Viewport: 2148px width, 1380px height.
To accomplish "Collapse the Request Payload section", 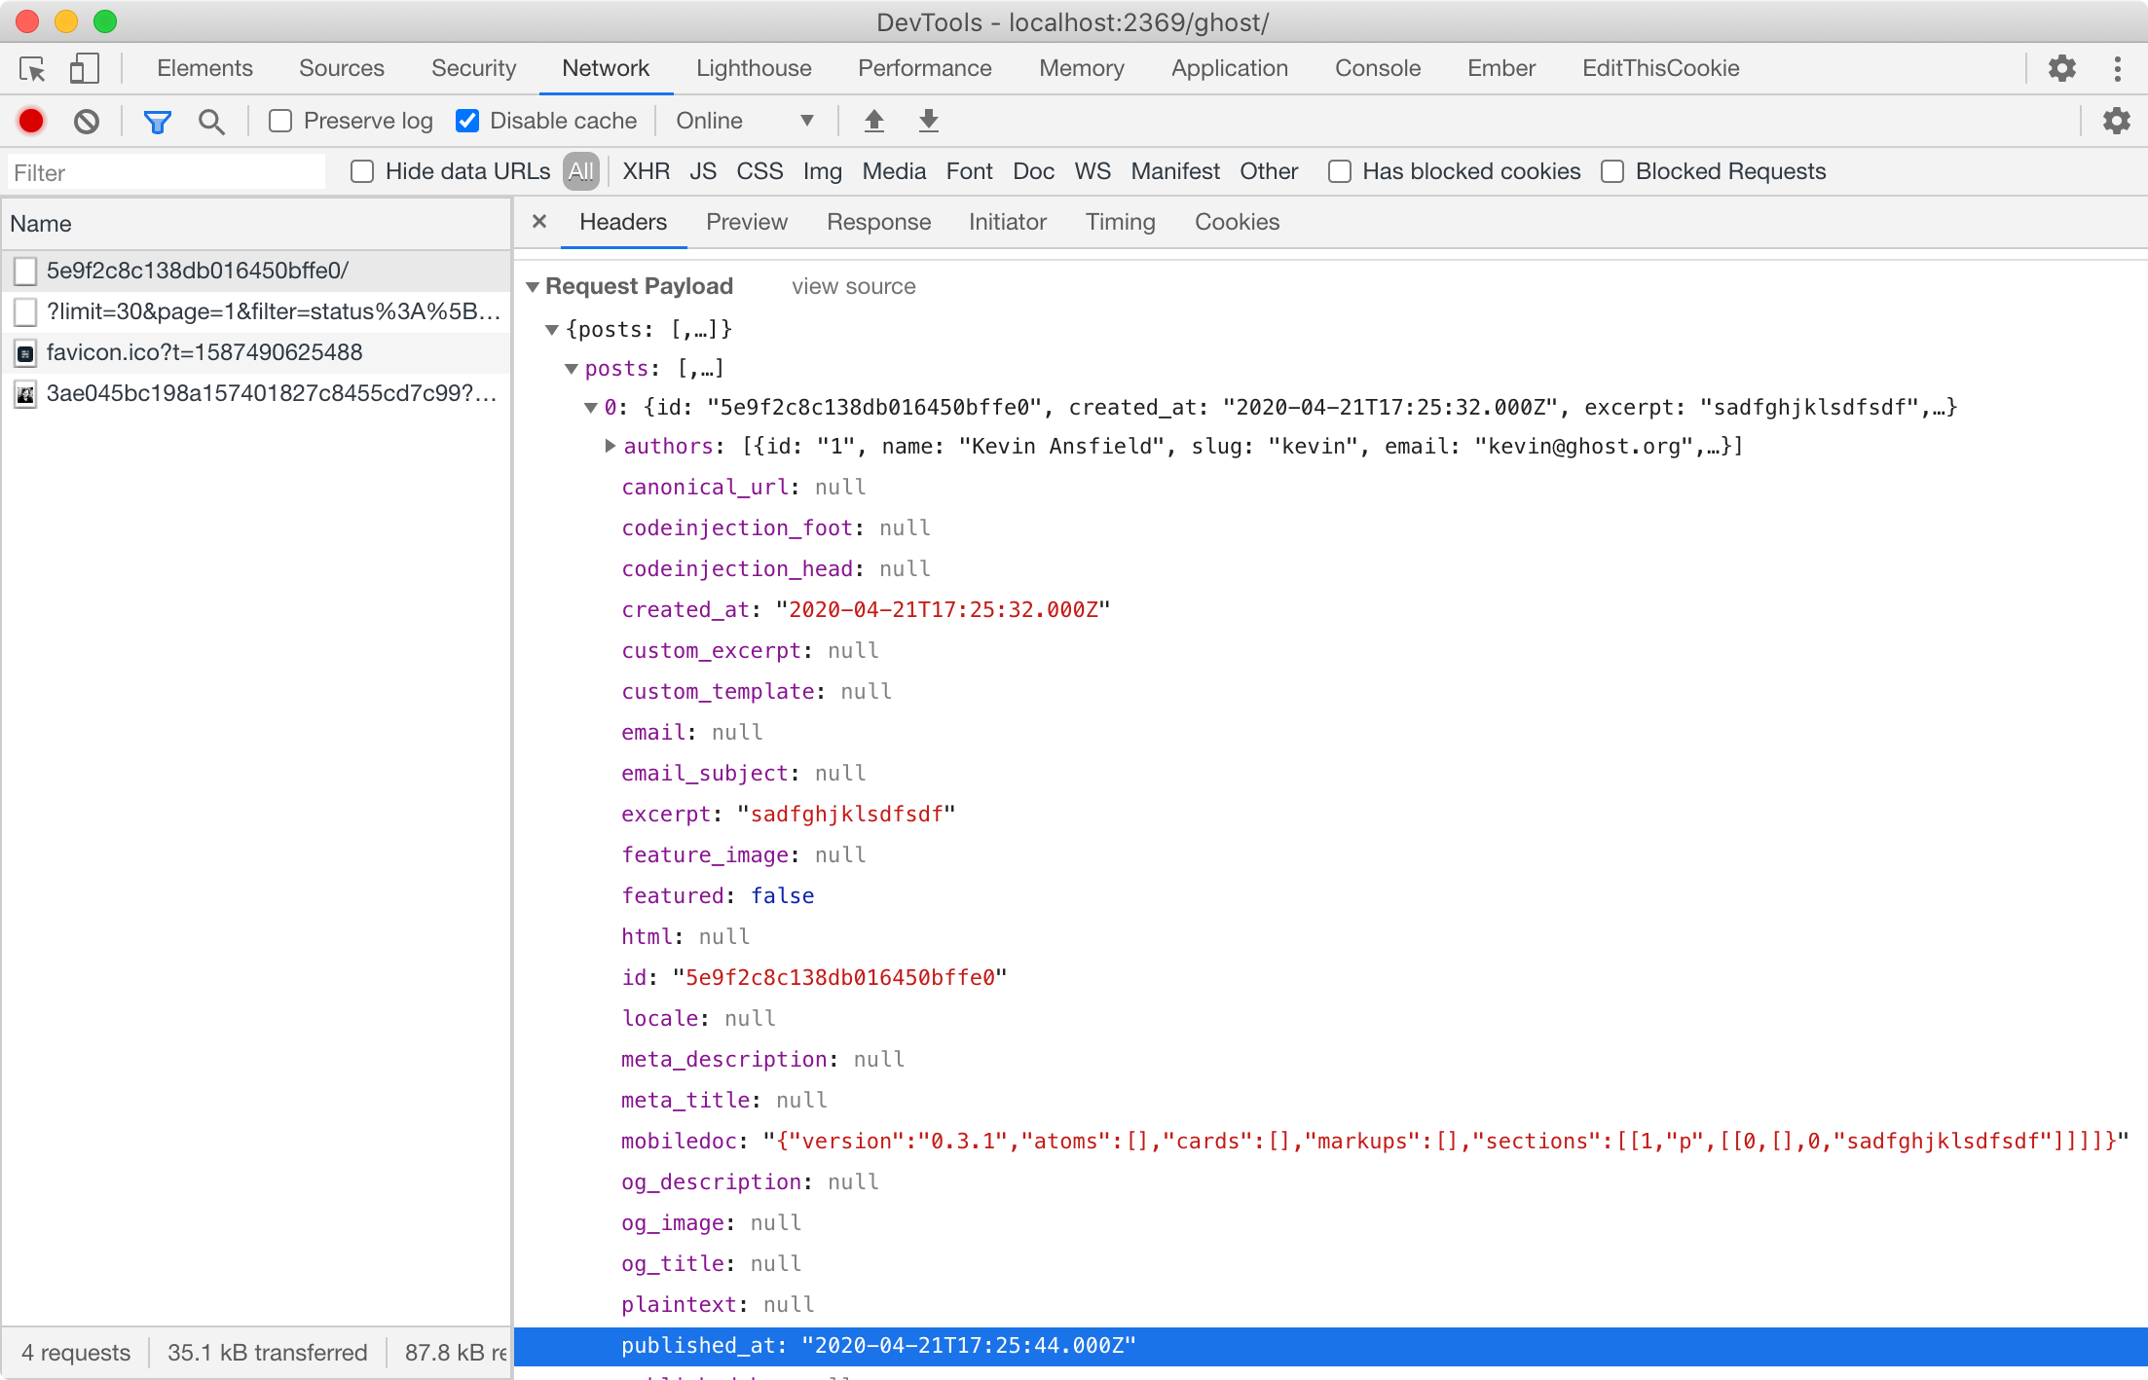I will click(533, 287).
